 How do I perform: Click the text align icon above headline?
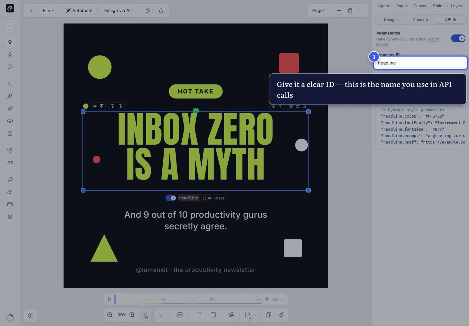(95, 106)
